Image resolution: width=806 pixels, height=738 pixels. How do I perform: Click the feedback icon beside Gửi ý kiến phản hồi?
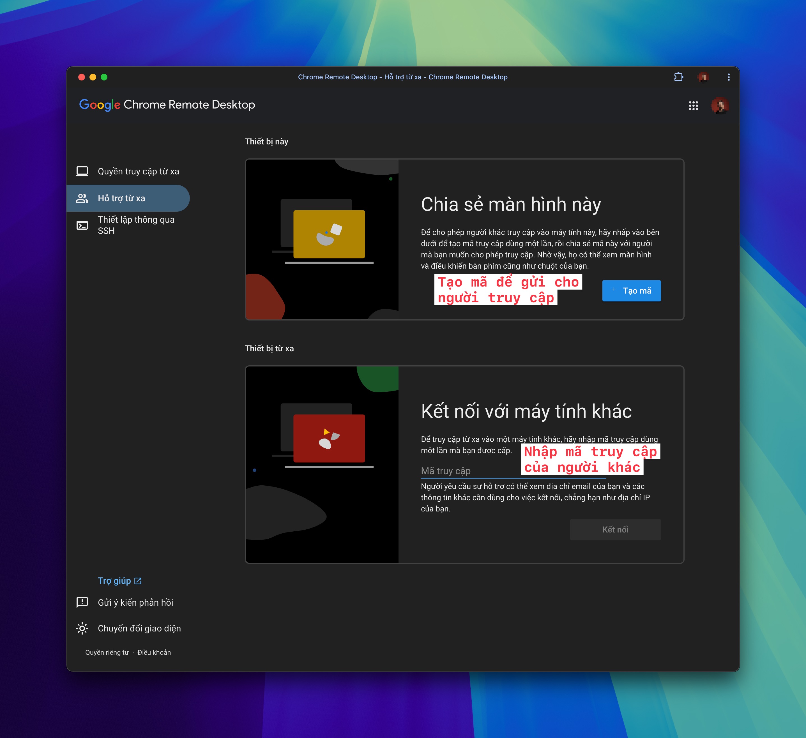click(82, 602)
